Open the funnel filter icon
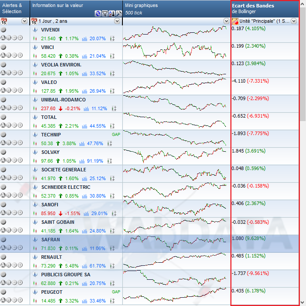Image resolution: width=306 pixels, height=306 pixels. tap(105, 14)
